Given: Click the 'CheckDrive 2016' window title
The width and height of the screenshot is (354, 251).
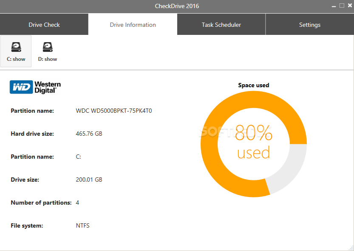Looking at the screenshot, I should (x=177, y=6).
